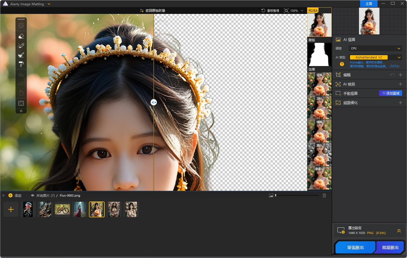Select the red dress woman thumbnail
The width and height of the screenshot is (407, 258).
click(80, 210)
